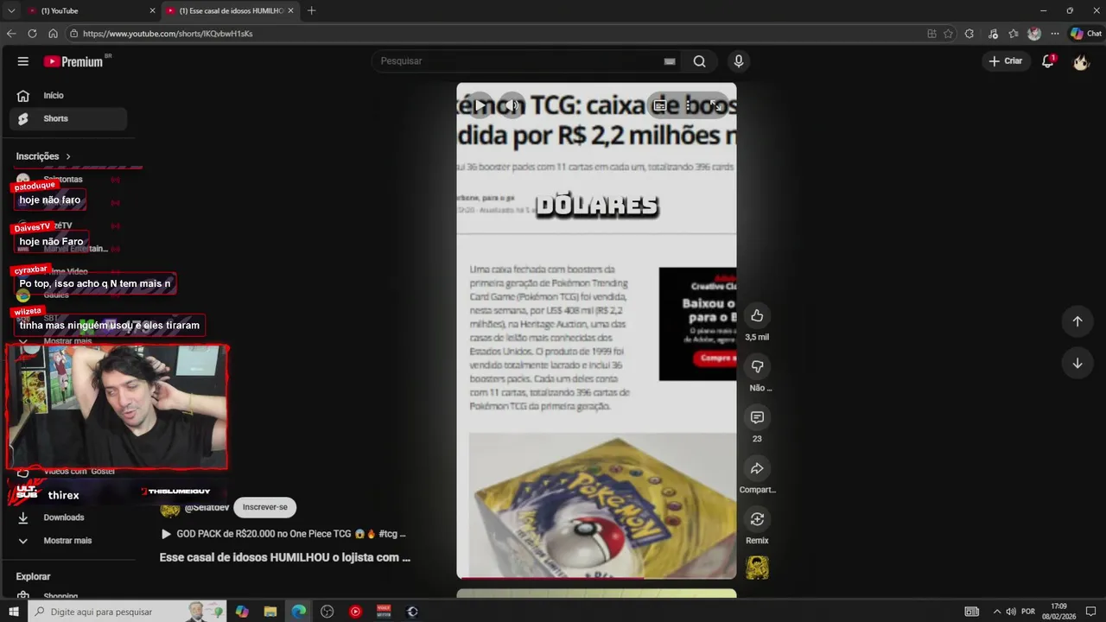Open the comments showing 23

tap(757, 417)
